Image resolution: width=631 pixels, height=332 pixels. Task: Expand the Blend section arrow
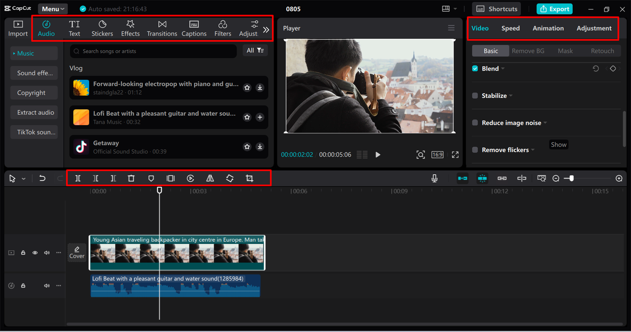pyautogui.click(x=503, y=69)
